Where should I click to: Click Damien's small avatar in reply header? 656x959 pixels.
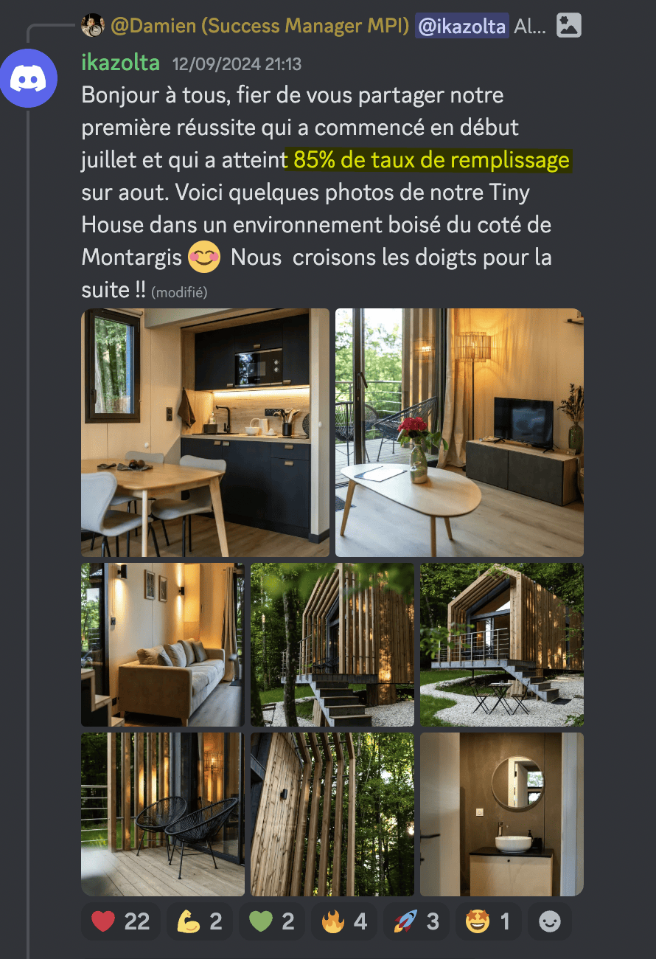pyautogui.click(x=92, y=26)
